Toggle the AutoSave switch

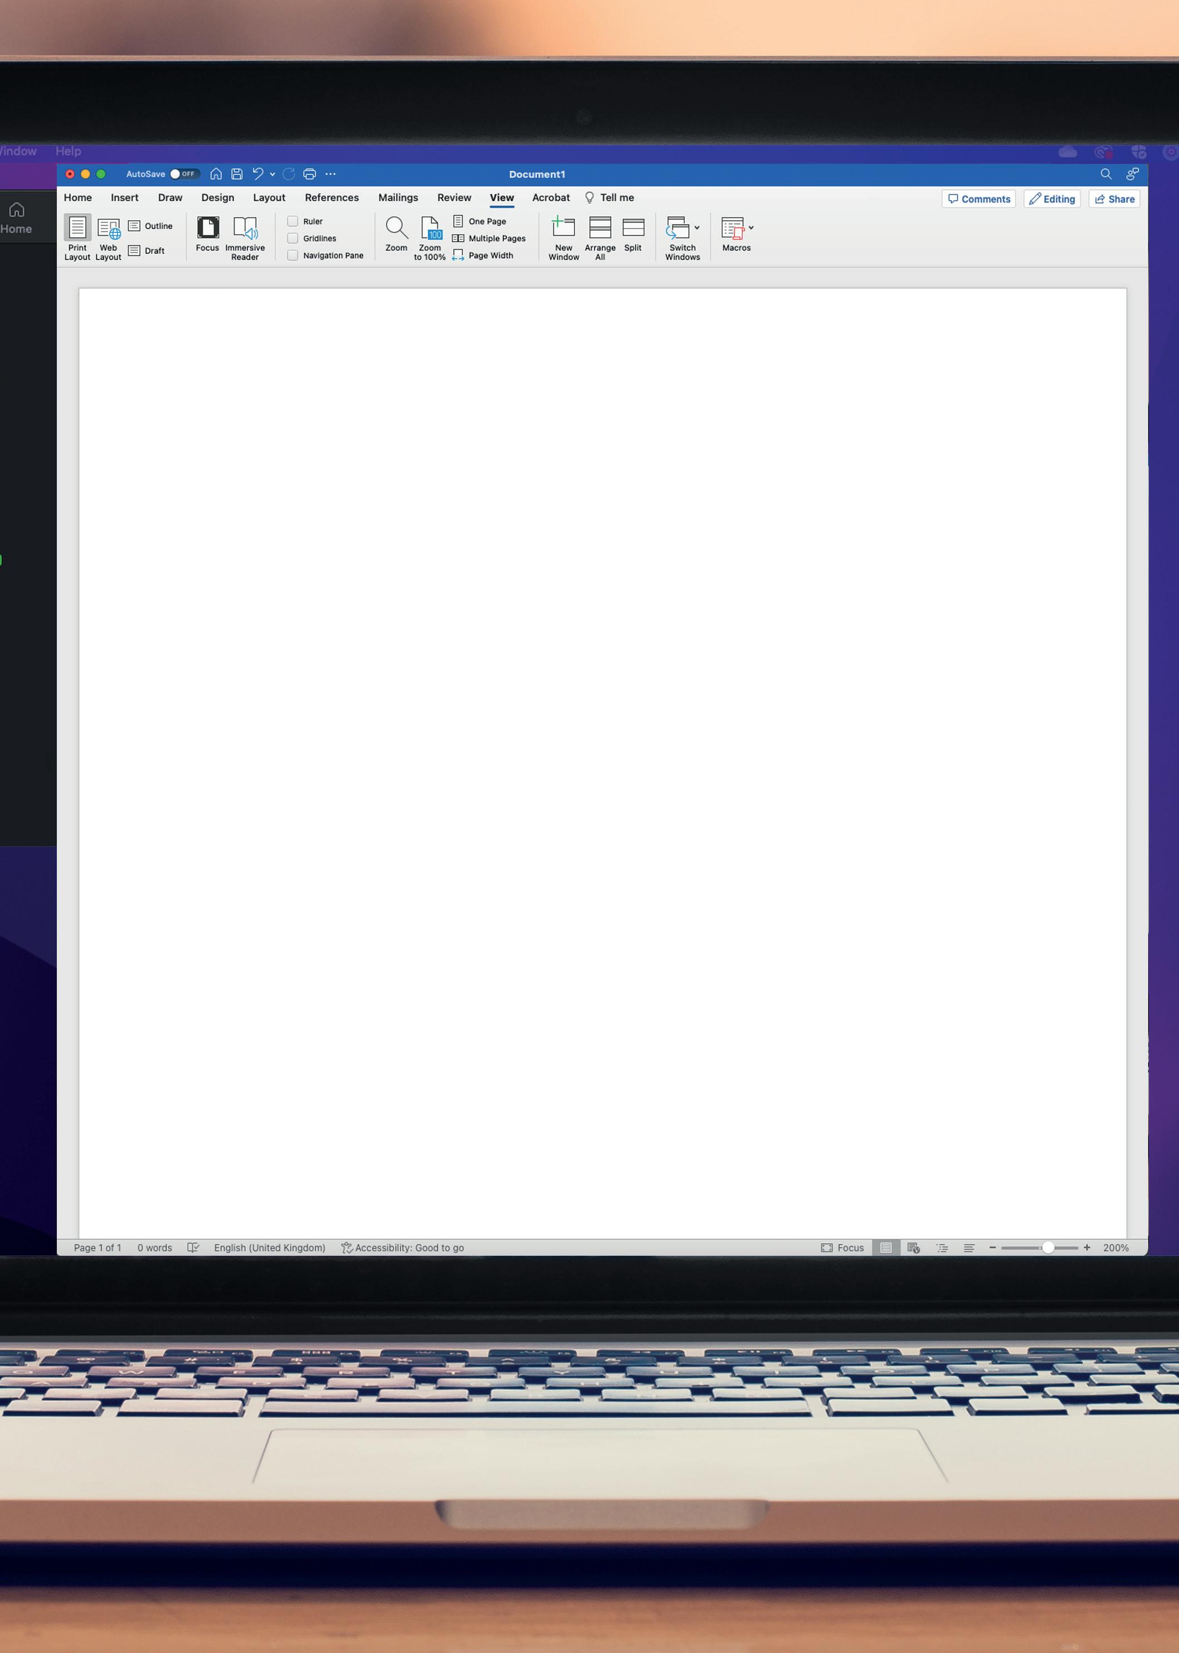184,174
